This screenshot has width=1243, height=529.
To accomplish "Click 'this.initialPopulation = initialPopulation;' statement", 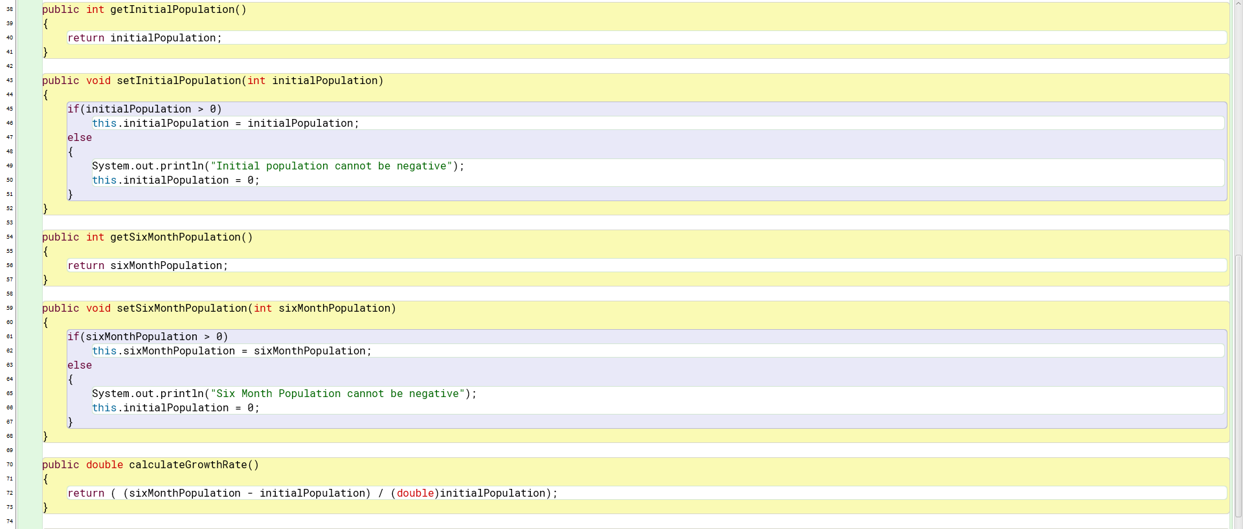I will pos(225,124).
